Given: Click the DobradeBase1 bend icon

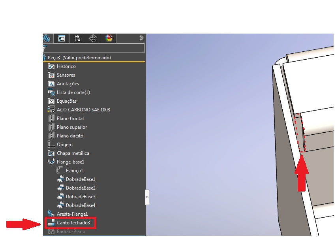Looking at the screenshot, I should [61, 179].
